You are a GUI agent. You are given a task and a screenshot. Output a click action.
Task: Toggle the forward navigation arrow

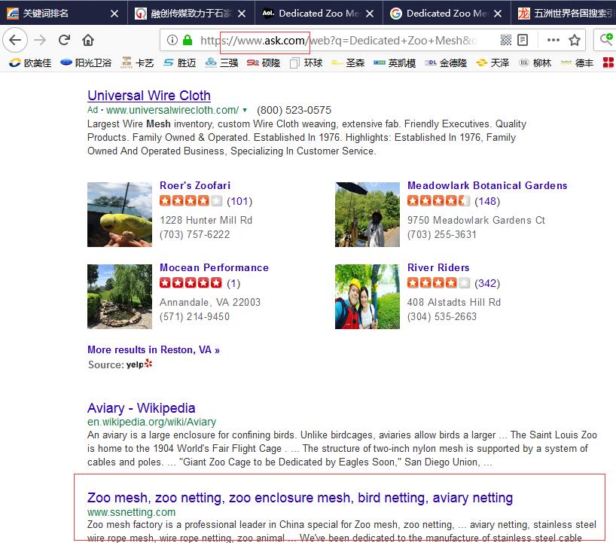click(39, 41)
